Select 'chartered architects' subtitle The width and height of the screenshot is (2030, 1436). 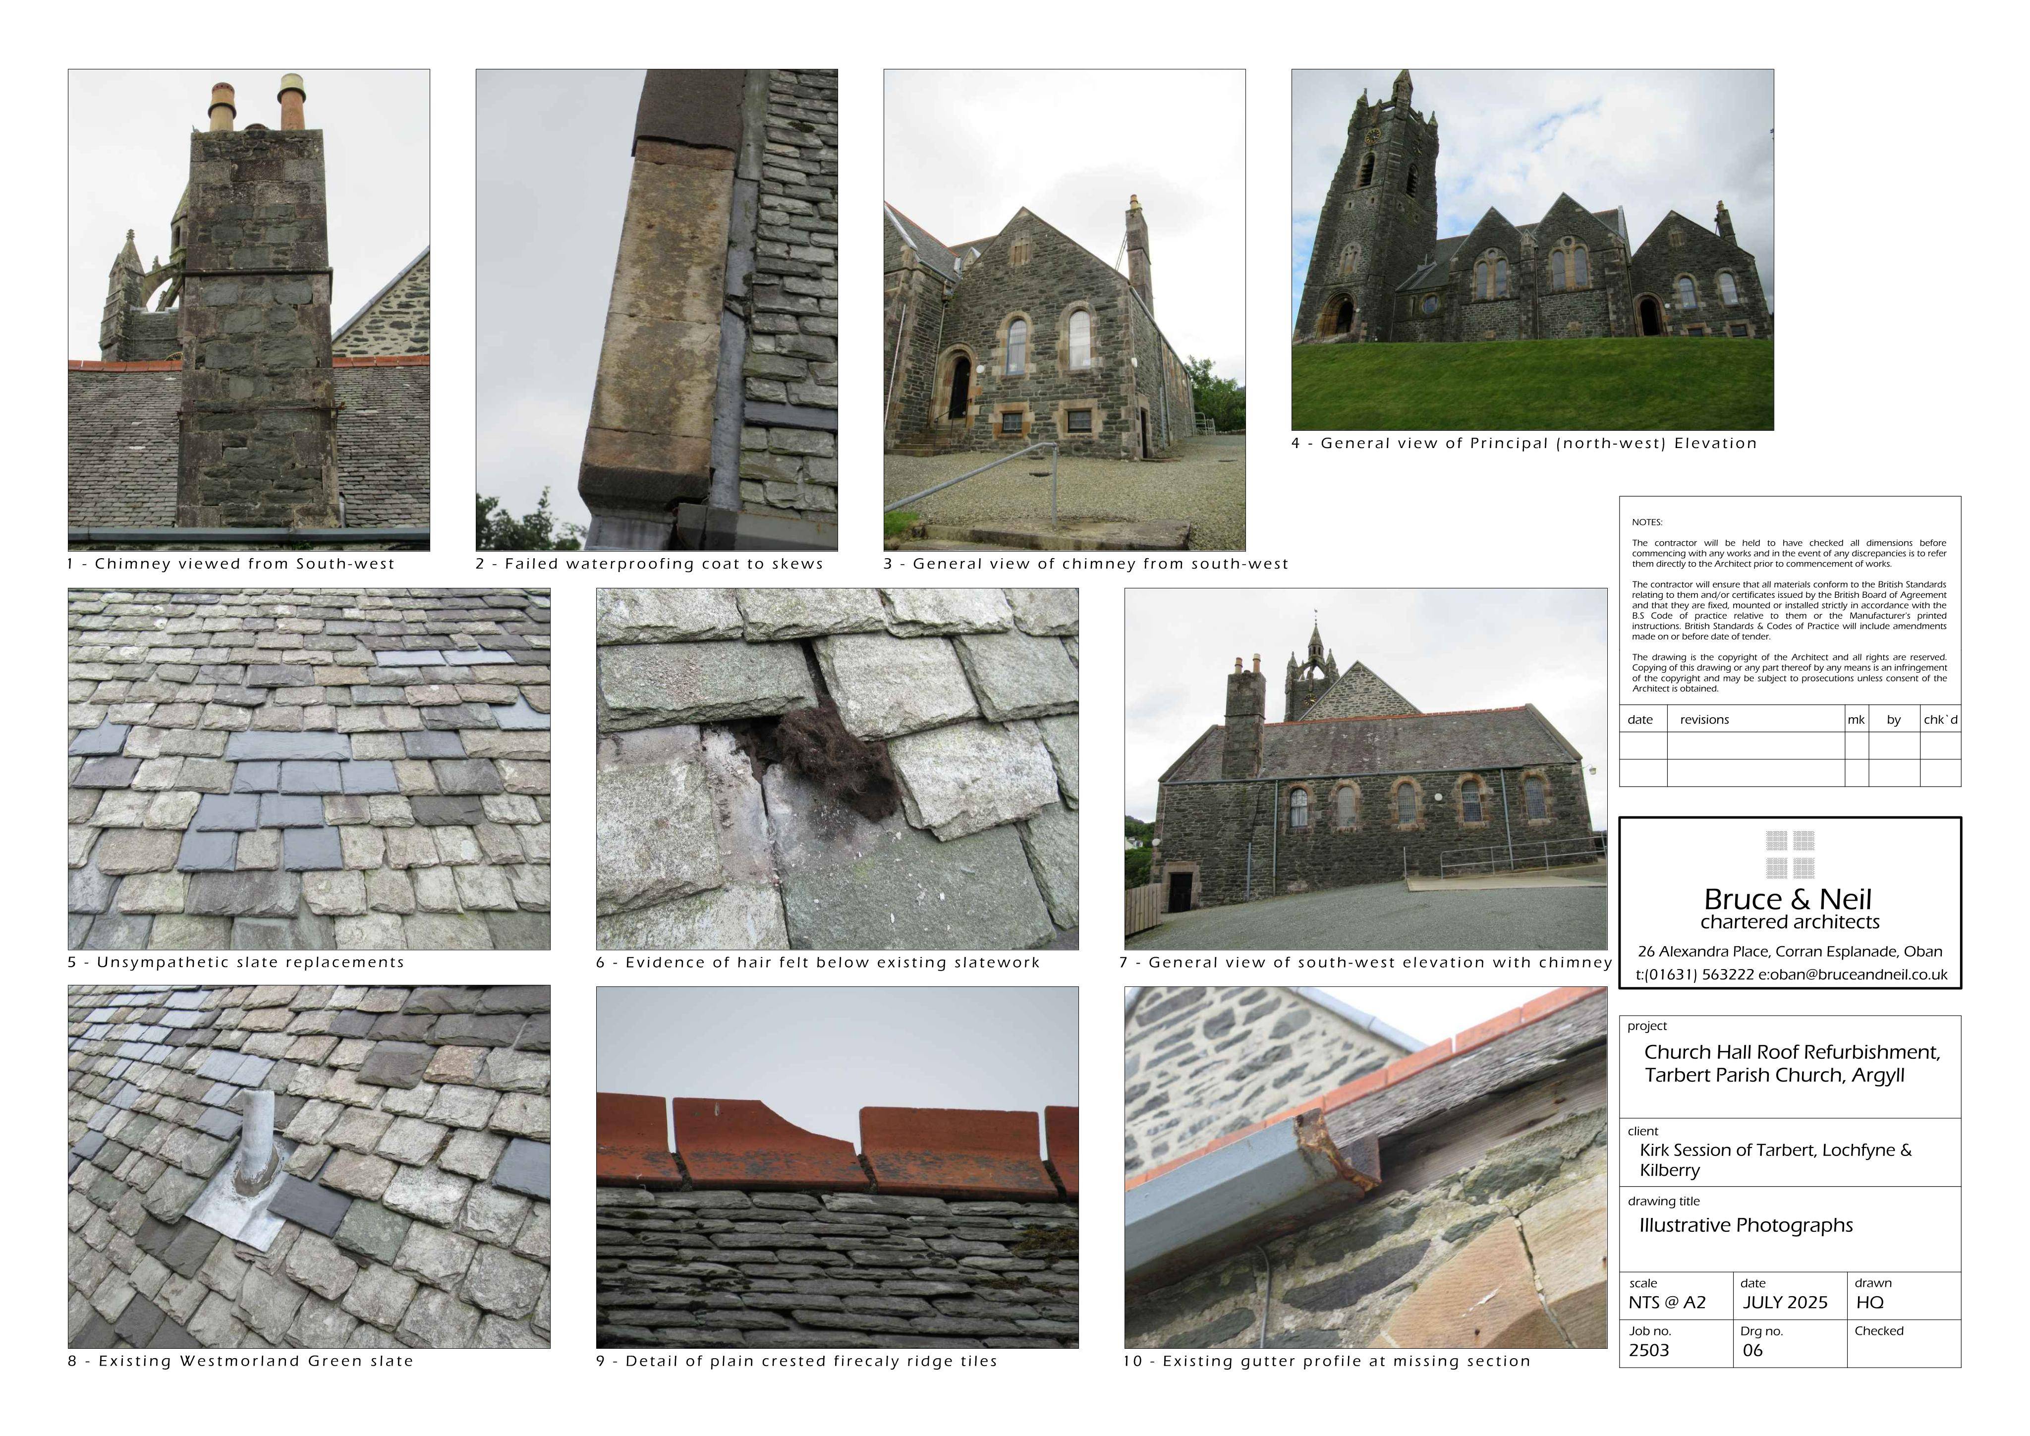tap(1790, 922)
